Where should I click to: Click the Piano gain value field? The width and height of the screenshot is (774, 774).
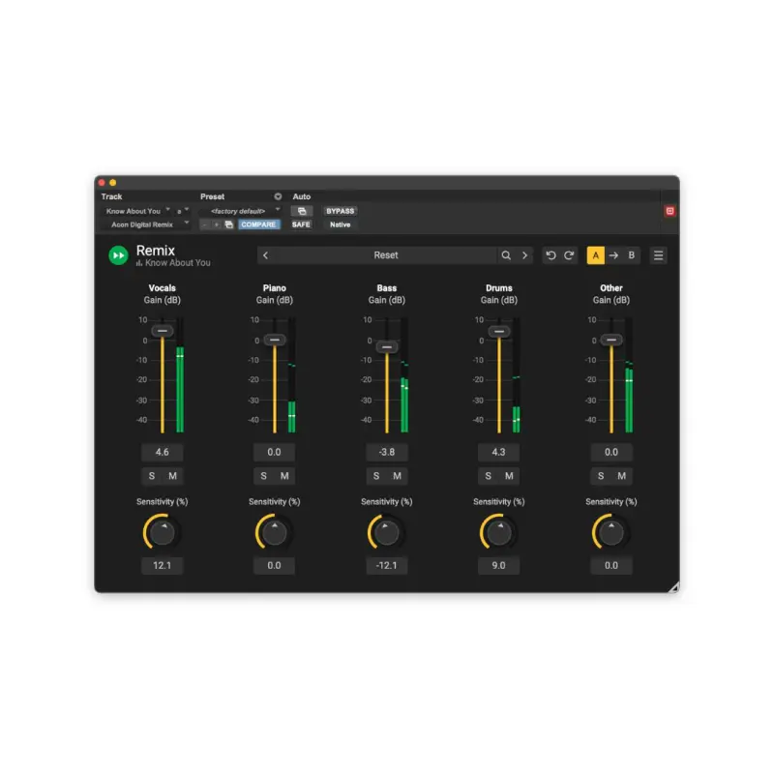(274, 452)
